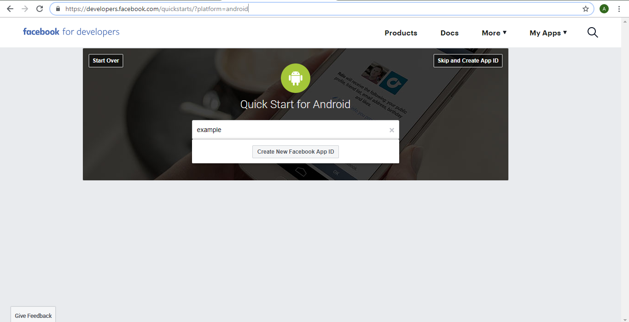
Task: Go forward with the browser arrow
Action: (x=25, y=9)
